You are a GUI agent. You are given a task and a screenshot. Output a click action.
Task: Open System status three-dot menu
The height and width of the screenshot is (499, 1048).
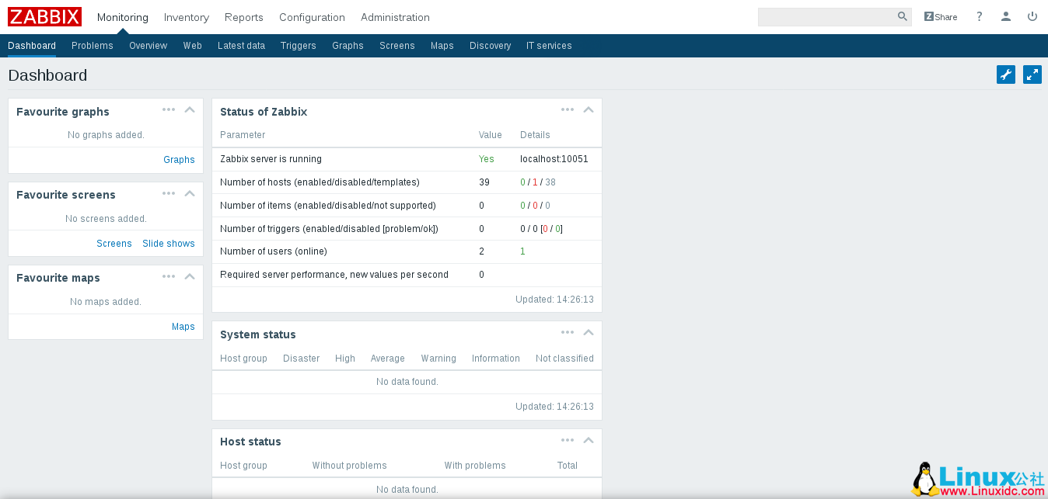pos(568,332)
